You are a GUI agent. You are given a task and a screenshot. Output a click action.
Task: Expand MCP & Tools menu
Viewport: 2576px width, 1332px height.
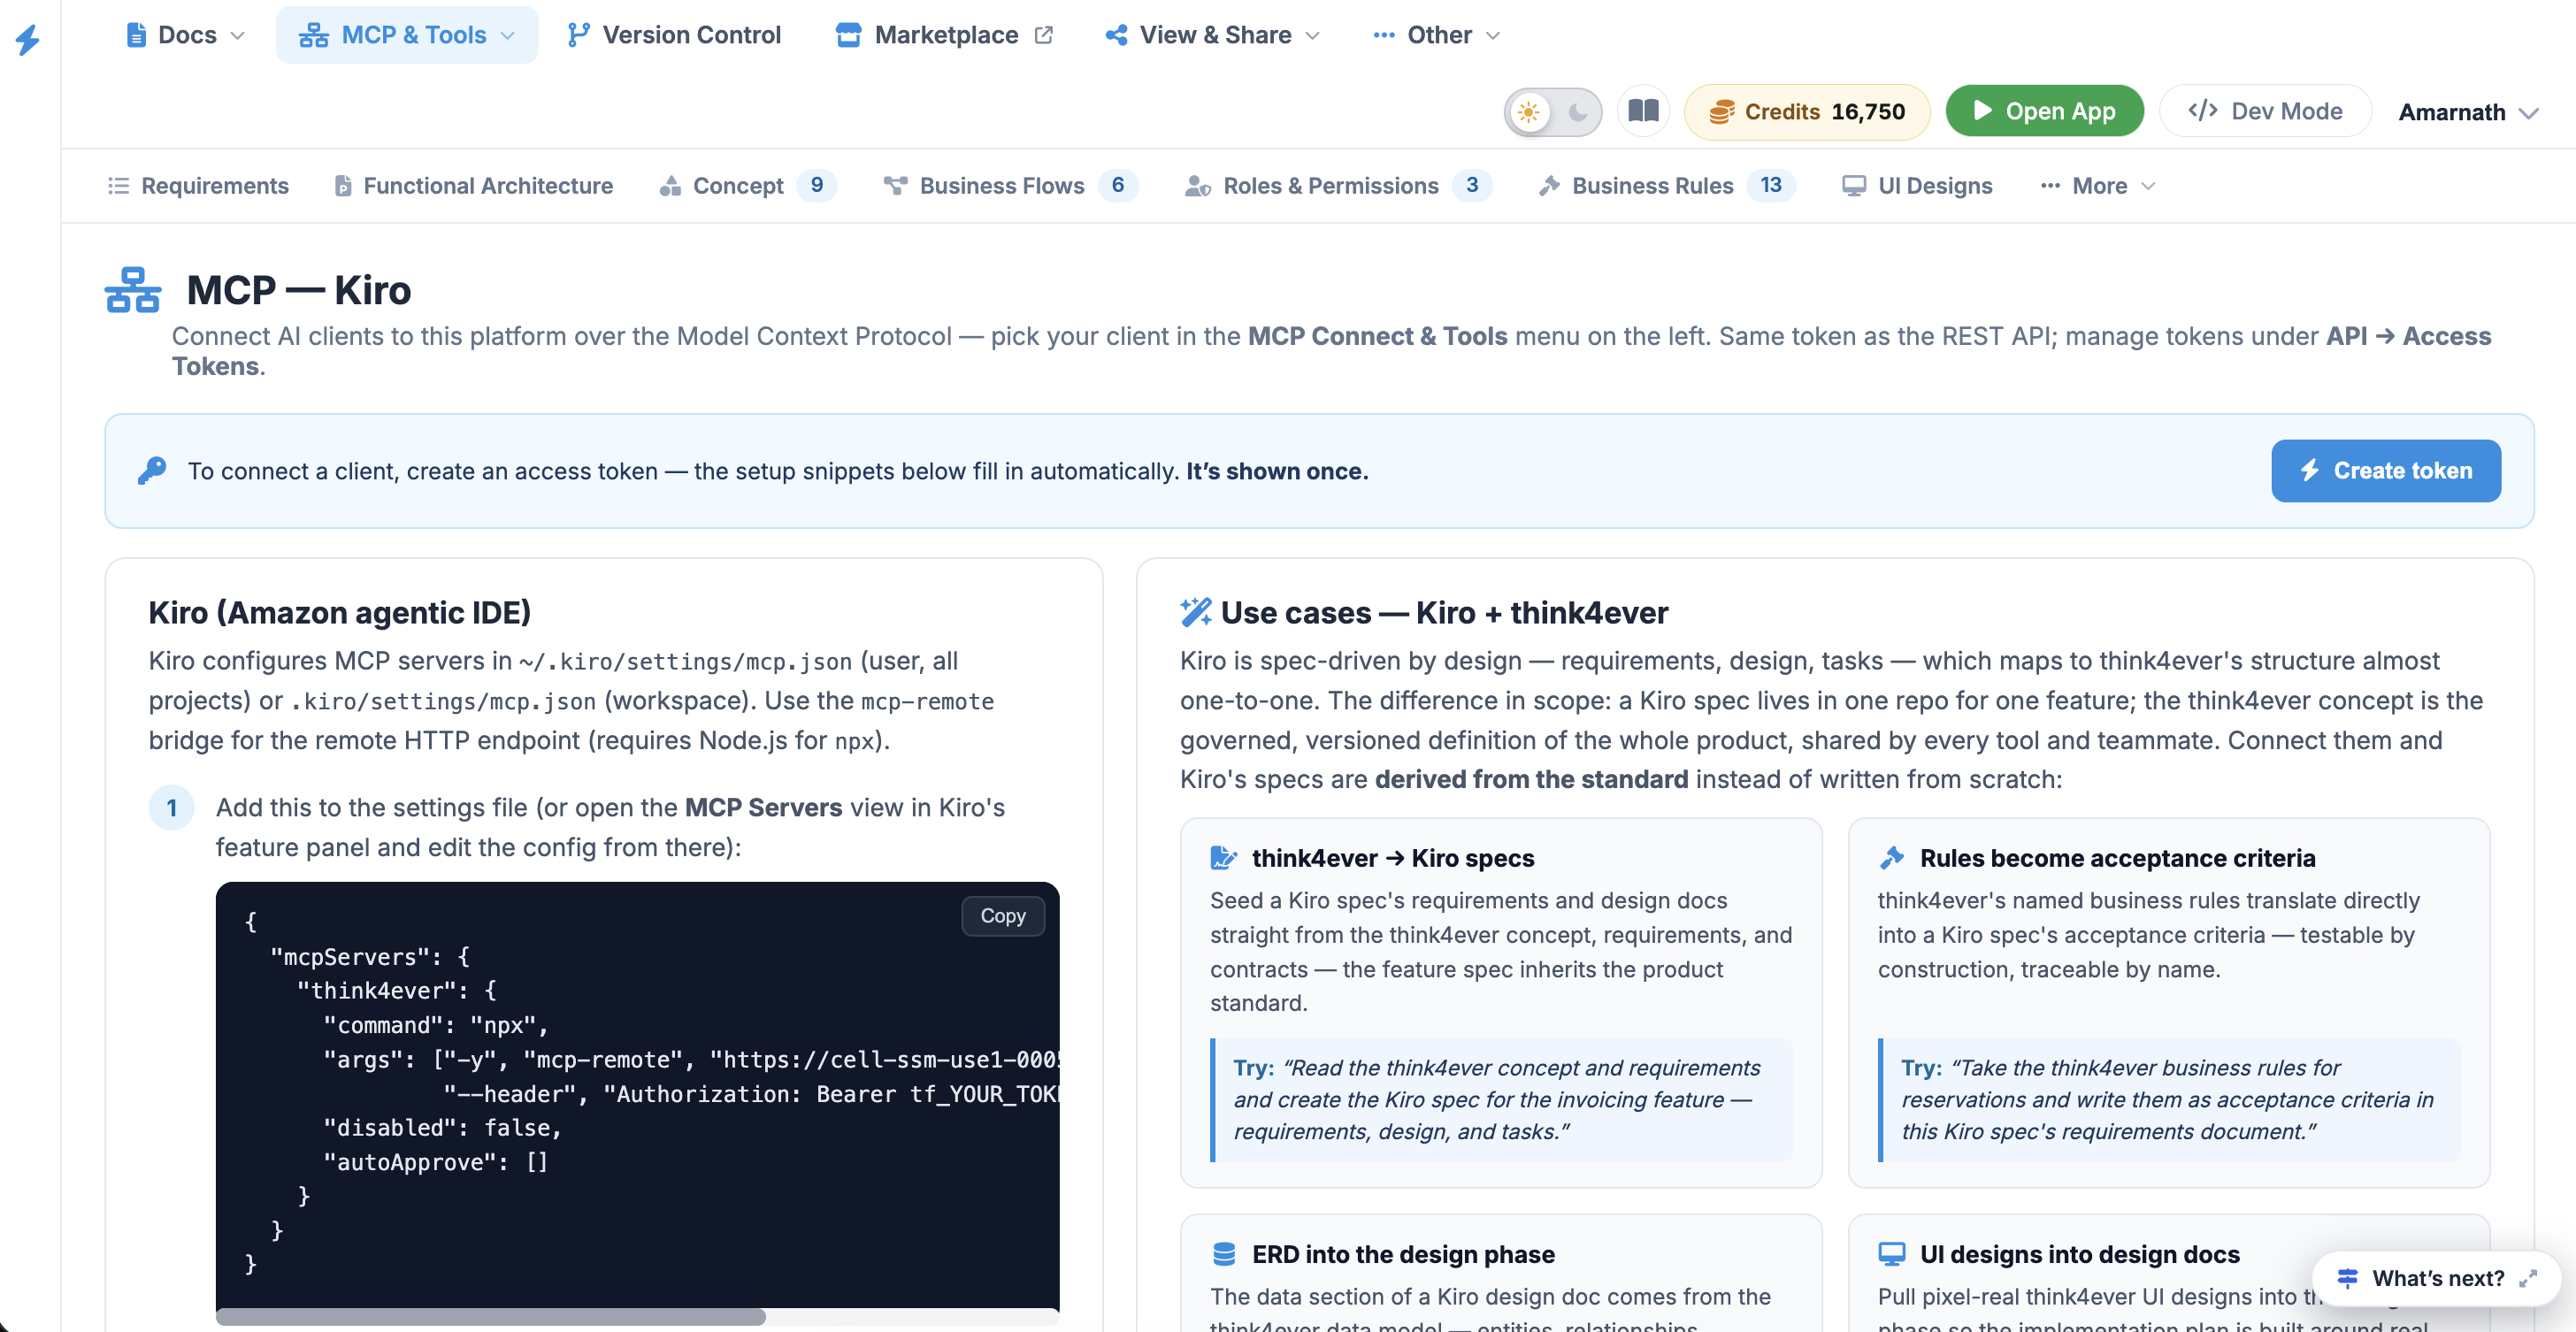pos(407,35)
